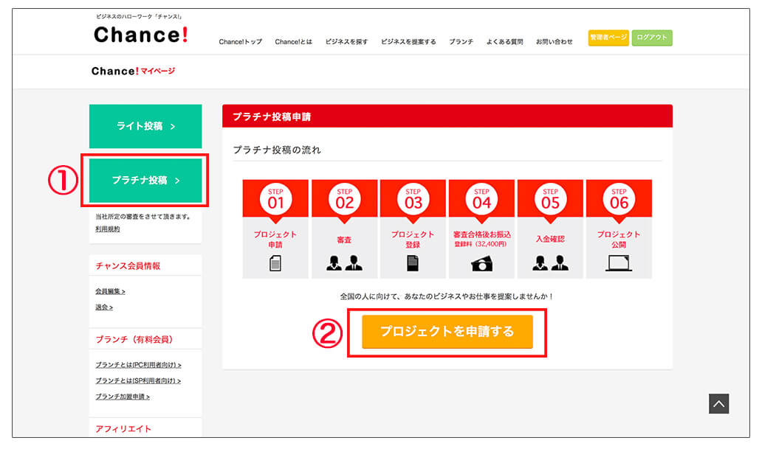Go to Chance!トップ in navigation
Viewport: 762px width, 449px height.
coord(240,42)
